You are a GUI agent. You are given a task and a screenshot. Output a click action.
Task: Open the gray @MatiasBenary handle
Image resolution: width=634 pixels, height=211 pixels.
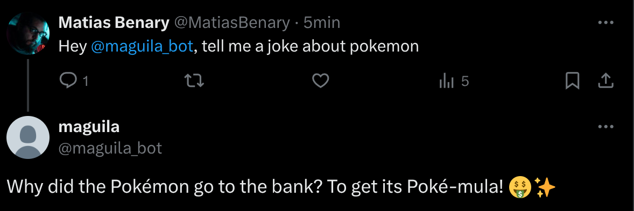click(x=232, y=23)
